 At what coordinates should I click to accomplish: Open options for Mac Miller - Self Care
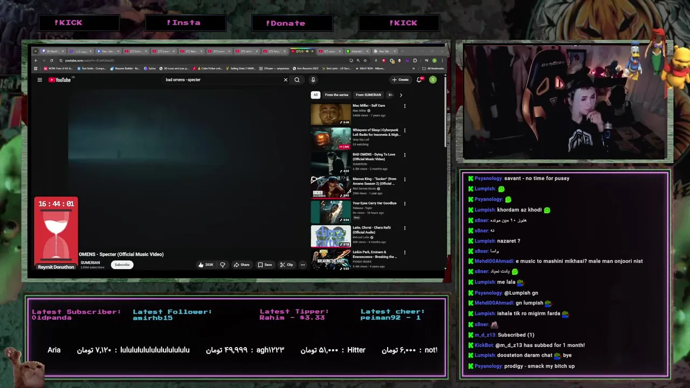(405, 106)
